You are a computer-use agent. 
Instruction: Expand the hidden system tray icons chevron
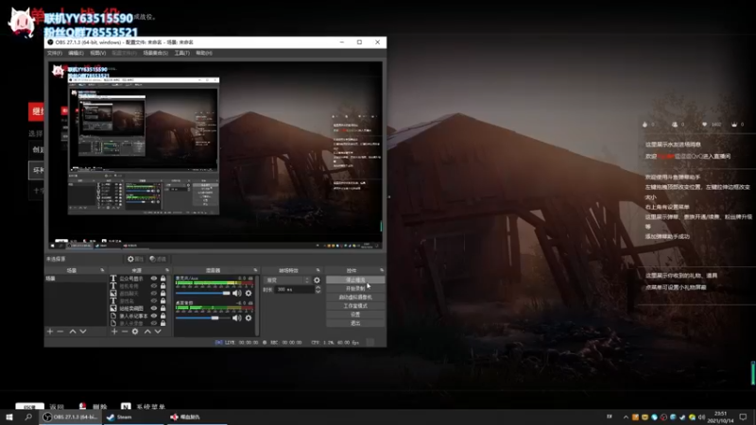pos(626,417)
